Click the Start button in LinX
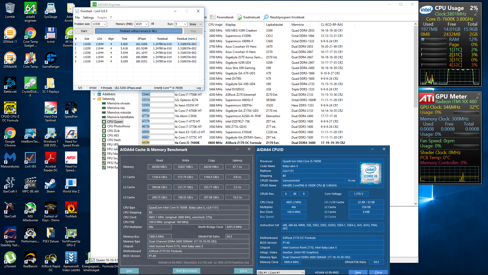The image size is (488, 275). coord(84,31)
